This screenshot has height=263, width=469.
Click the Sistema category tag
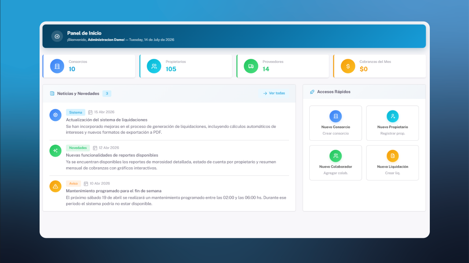pos(75,113)
